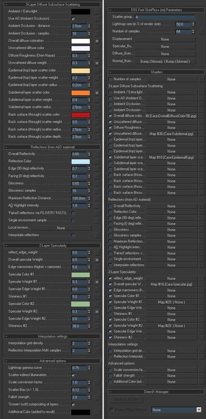Click the M map button for Overall diffuse coloration

(x=97, y=41)
